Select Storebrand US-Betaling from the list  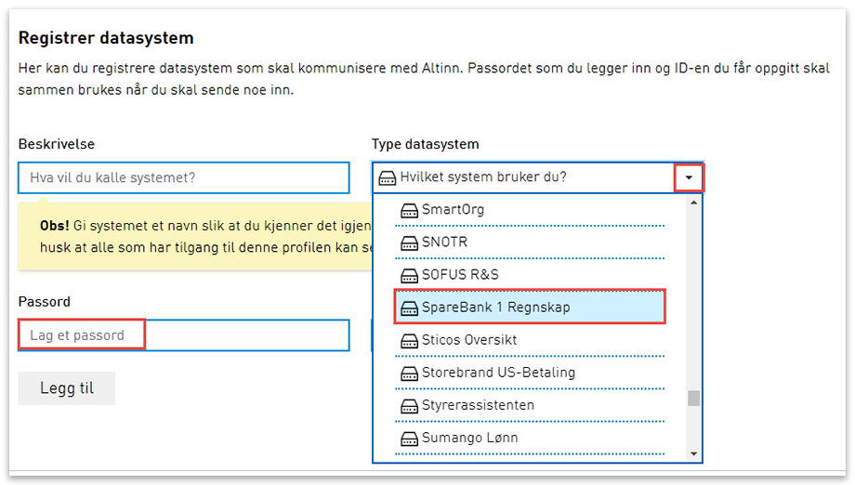click(498, 373)
